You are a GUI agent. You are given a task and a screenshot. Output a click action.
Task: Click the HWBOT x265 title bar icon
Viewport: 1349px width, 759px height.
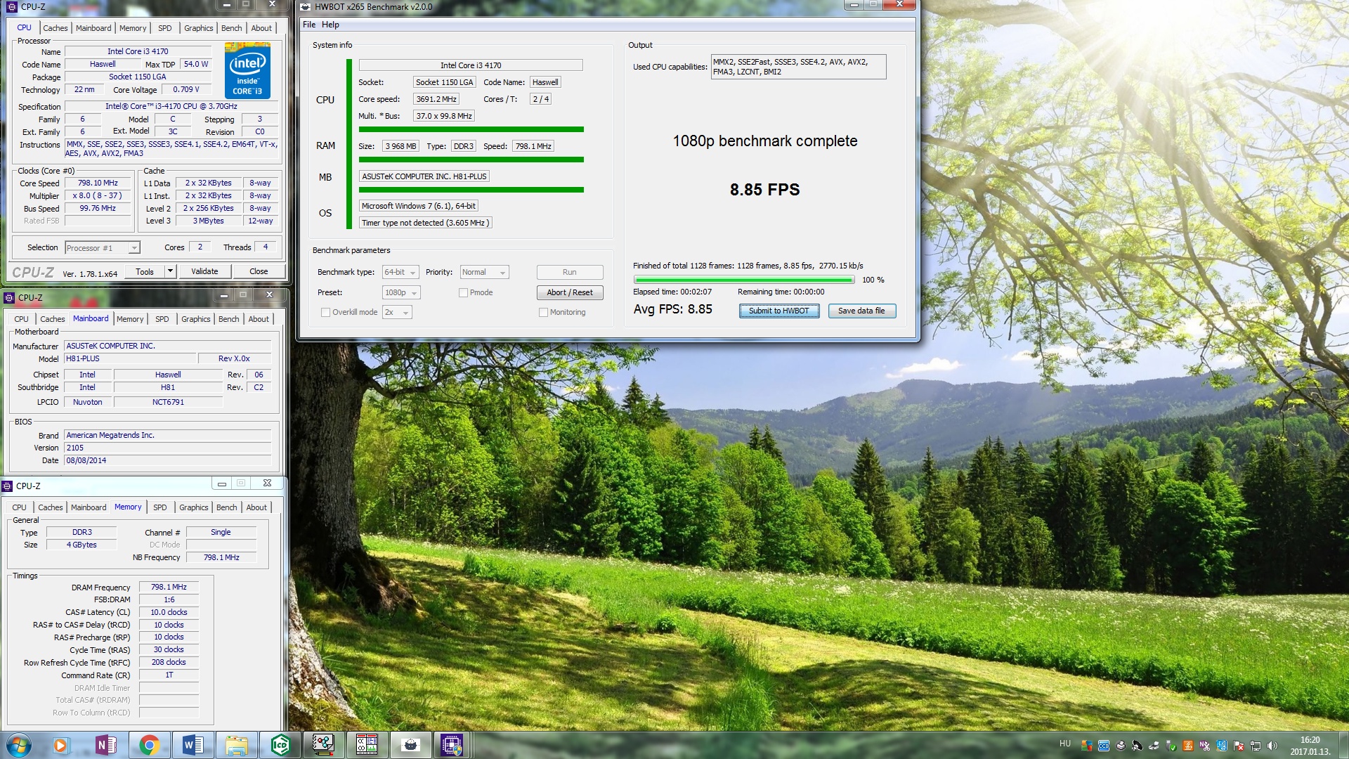(306, 7)
